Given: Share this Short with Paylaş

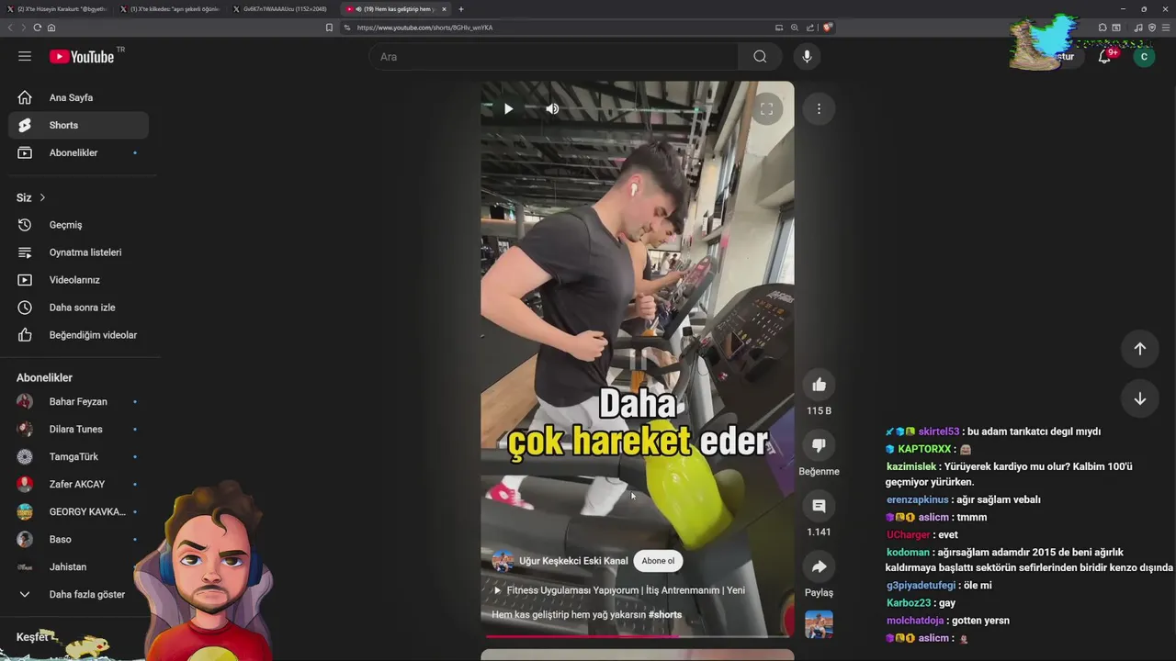Looking at the screenshot, I should click(x=819, y=566).
